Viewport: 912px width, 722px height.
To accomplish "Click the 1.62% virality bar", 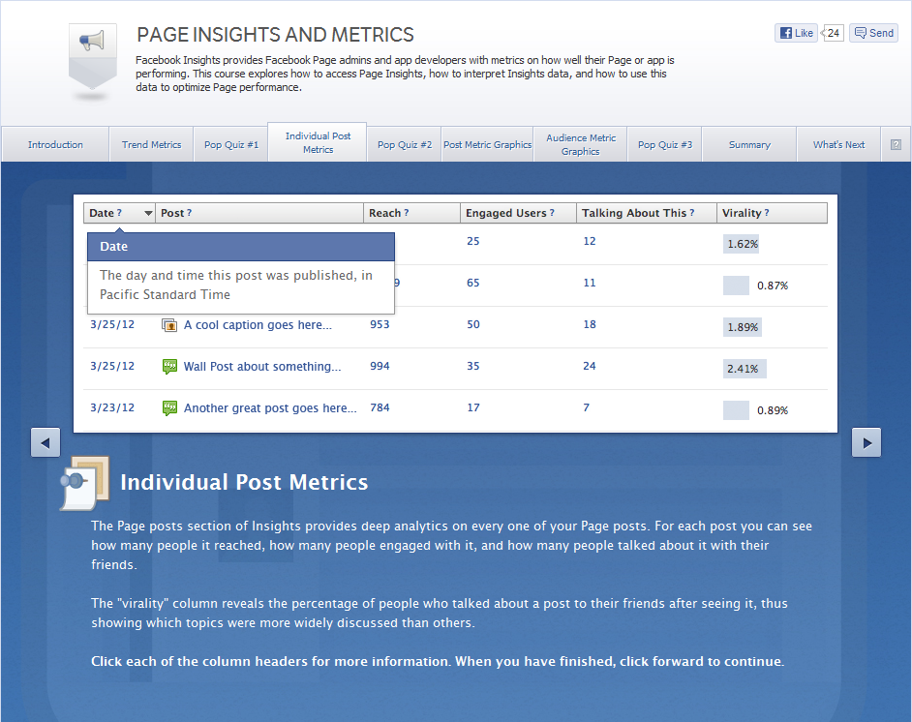I will point(742,244).
